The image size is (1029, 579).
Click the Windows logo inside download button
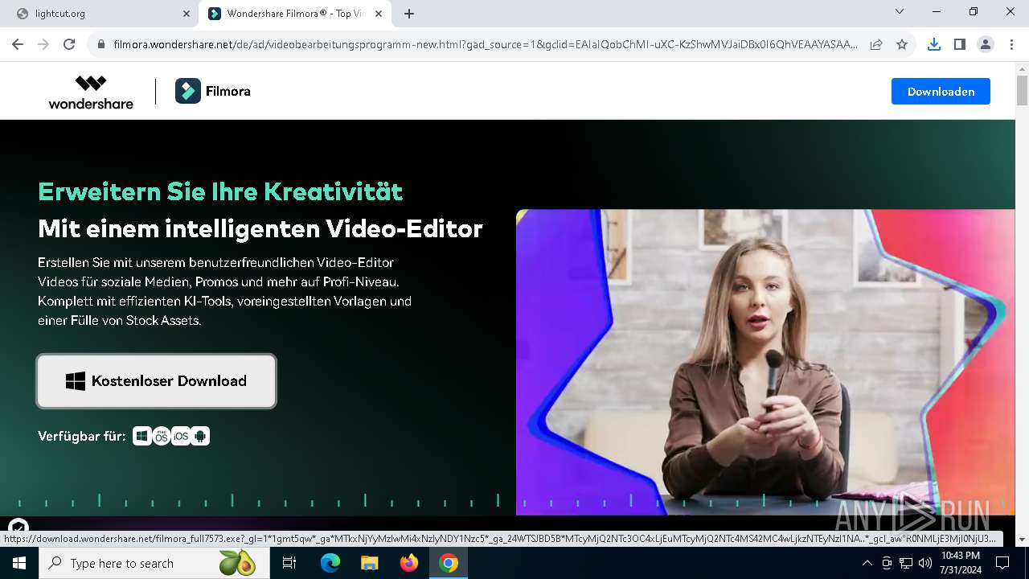click(76, 381)
